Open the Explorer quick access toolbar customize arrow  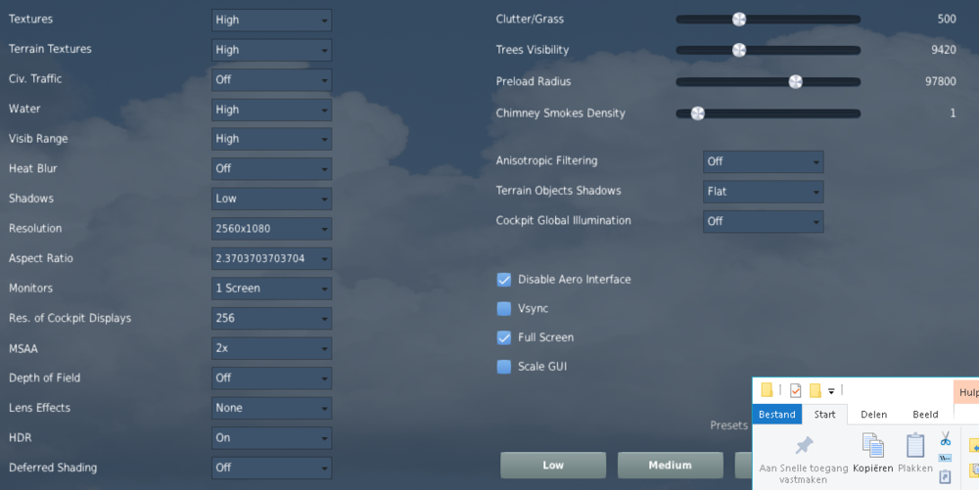(831, 391)
